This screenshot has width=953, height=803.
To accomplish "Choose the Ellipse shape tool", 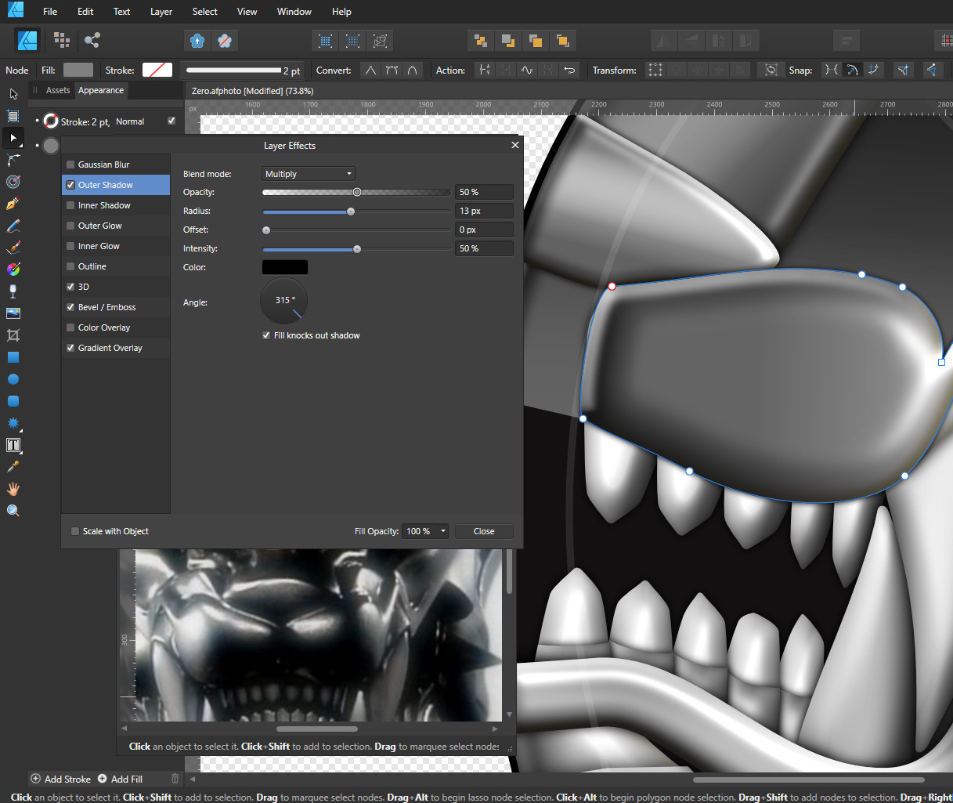I will point(13,379).
